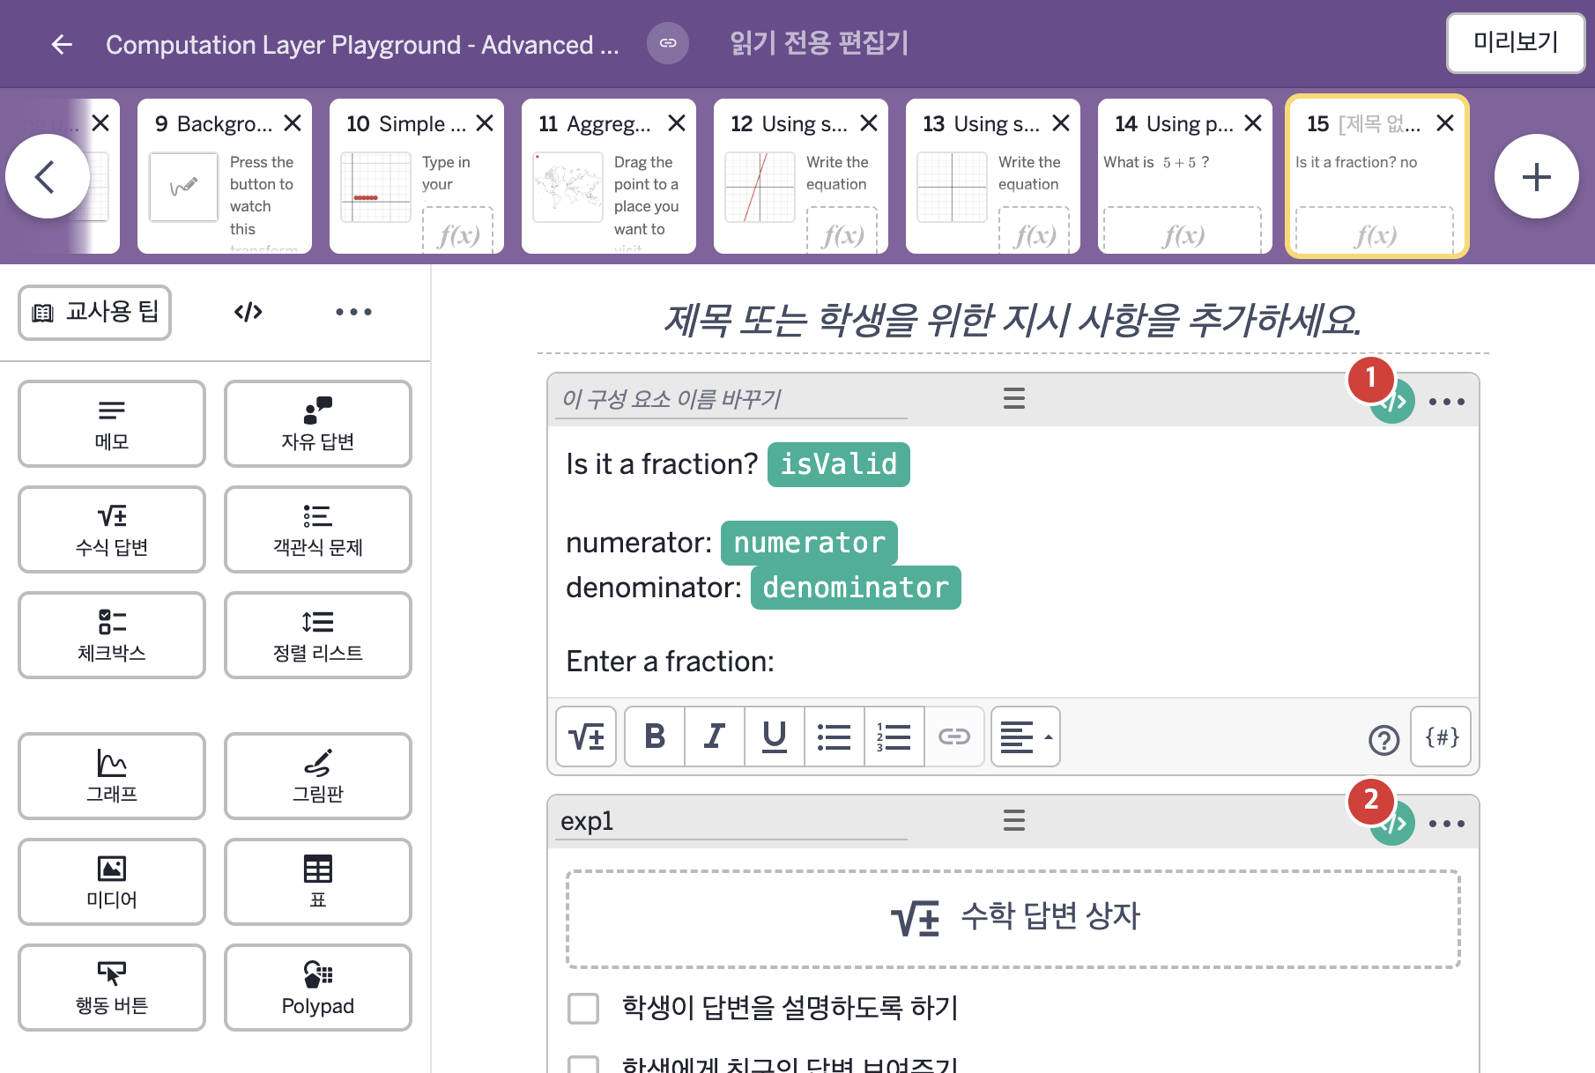Toggle underline formatting
The width and height of the screenshot is (1595, 1073).
775,736
